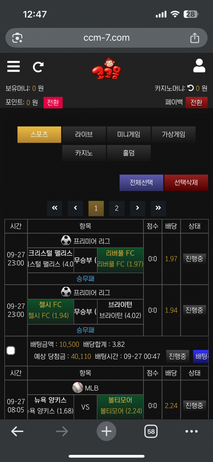Open the user profile icon

tap(199, 66)
